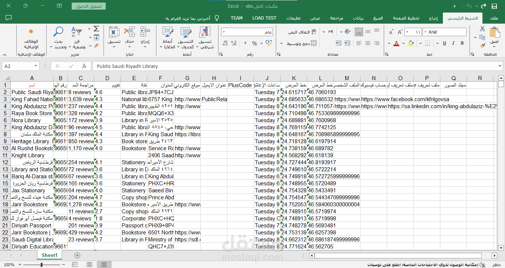
Task: Click the Cut scissors icon
Action: click(x=482, y=29)
